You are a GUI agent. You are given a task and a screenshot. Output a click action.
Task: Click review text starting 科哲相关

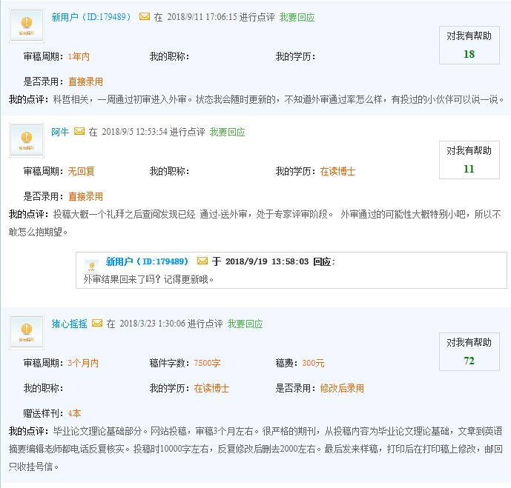[x=279, y=99]
